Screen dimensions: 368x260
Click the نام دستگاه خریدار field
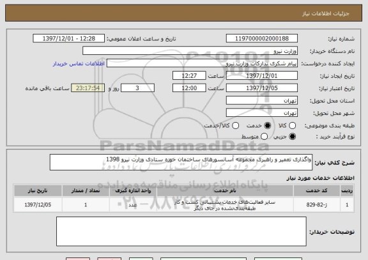pyautogui.click(x=190, y=51)
